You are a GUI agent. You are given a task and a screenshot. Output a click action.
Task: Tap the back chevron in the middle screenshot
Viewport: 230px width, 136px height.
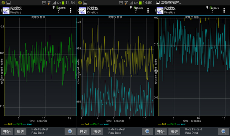78,10
